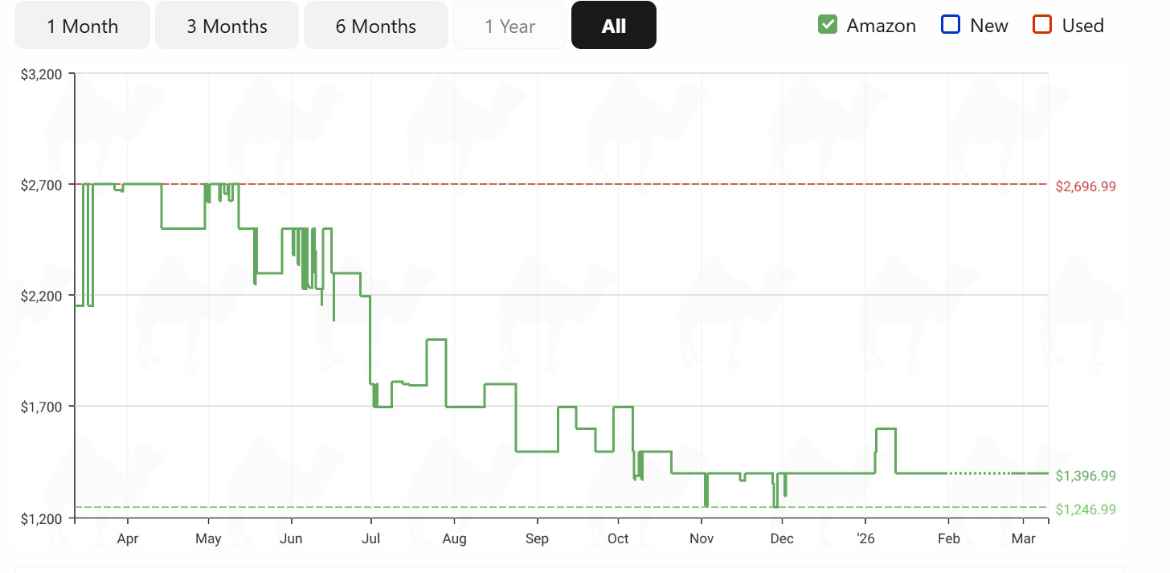Image resolution: width=1170 pixels, height=573 pixels.
Task: Choose the 6 Months time range
Action: [x=375, y=26]
